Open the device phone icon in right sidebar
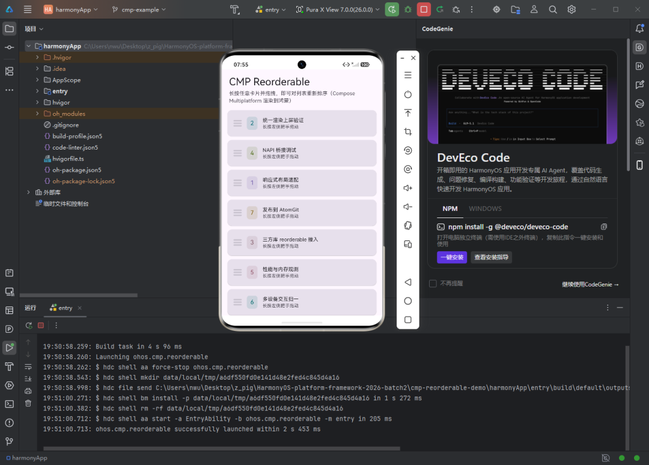The image size is (649, 465). tap(639, 165)
